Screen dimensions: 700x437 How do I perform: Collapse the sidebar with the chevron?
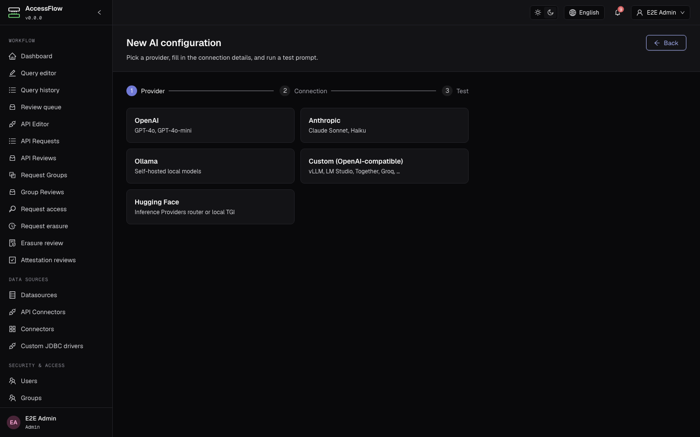pyautogui.click(x=99, y=13)
